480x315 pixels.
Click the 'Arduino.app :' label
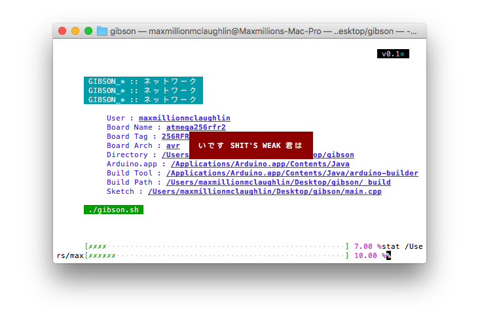coord(136,164)
